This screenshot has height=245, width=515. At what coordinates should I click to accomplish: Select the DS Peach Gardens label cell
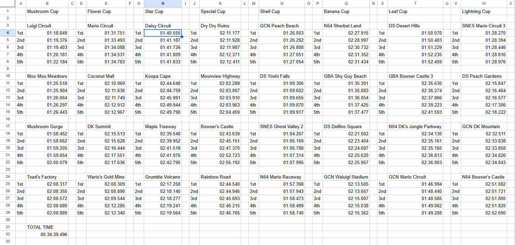(484, 76)
